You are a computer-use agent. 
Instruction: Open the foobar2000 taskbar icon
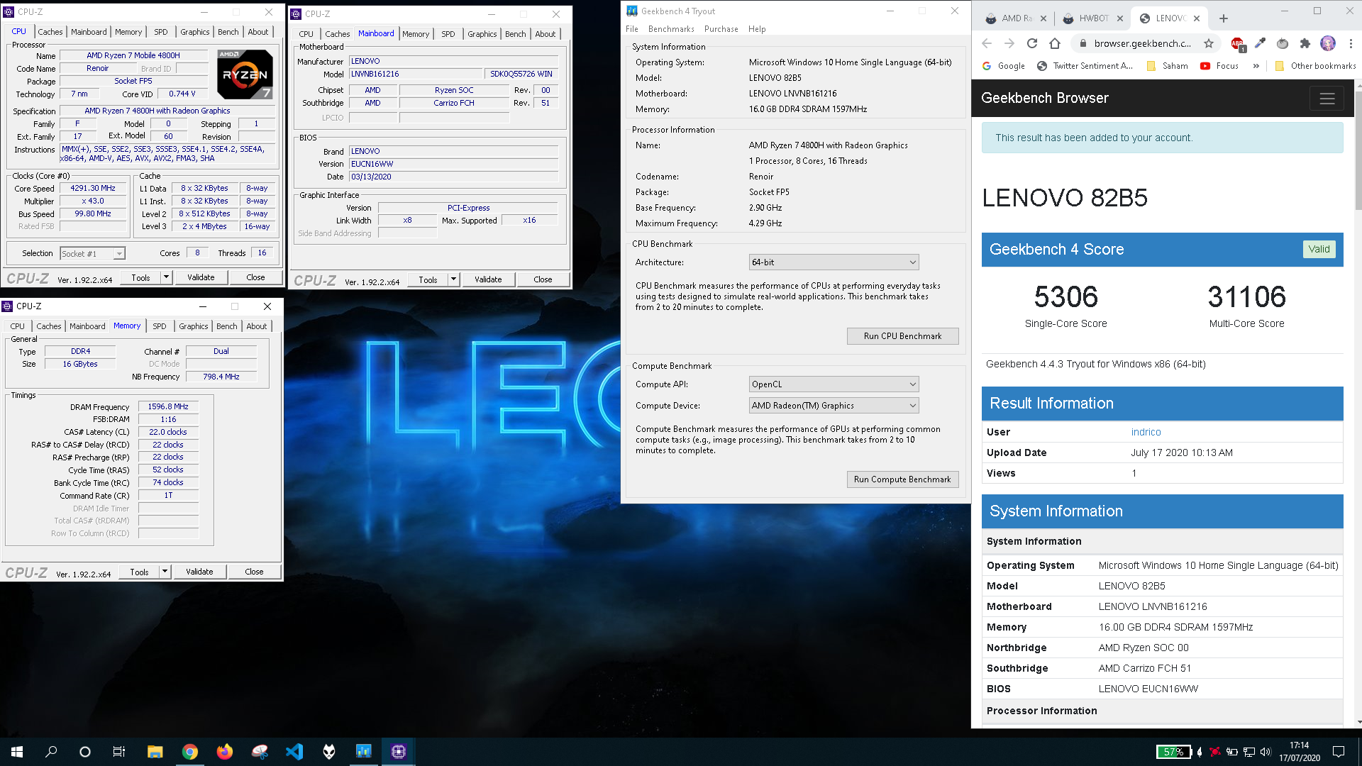point(329,752)
